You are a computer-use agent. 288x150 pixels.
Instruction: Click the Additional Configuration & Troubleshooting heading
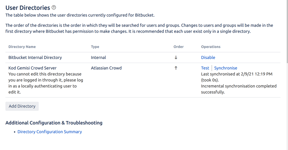[x=54, y=123]
